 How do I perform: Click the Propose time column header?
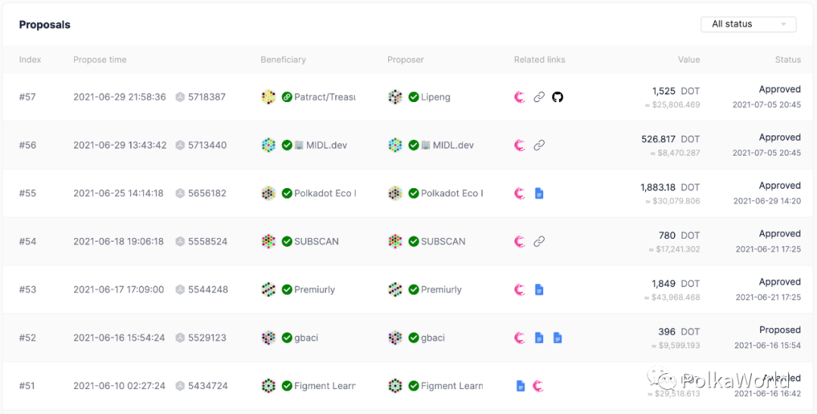pos(100,59)
